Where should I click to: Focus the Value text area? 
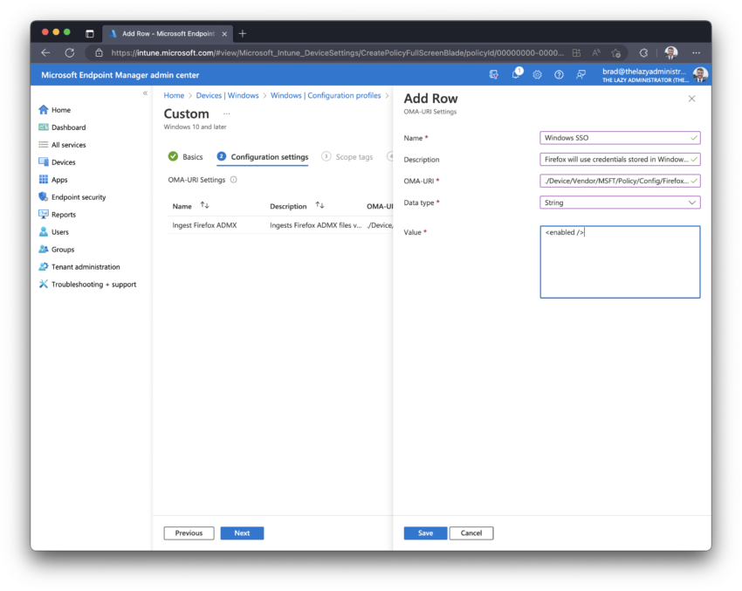[620, 262]
